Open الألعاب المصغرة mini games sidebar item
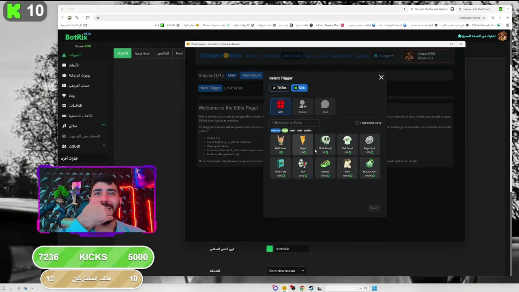The image size is (519, 292). [77, 116]
